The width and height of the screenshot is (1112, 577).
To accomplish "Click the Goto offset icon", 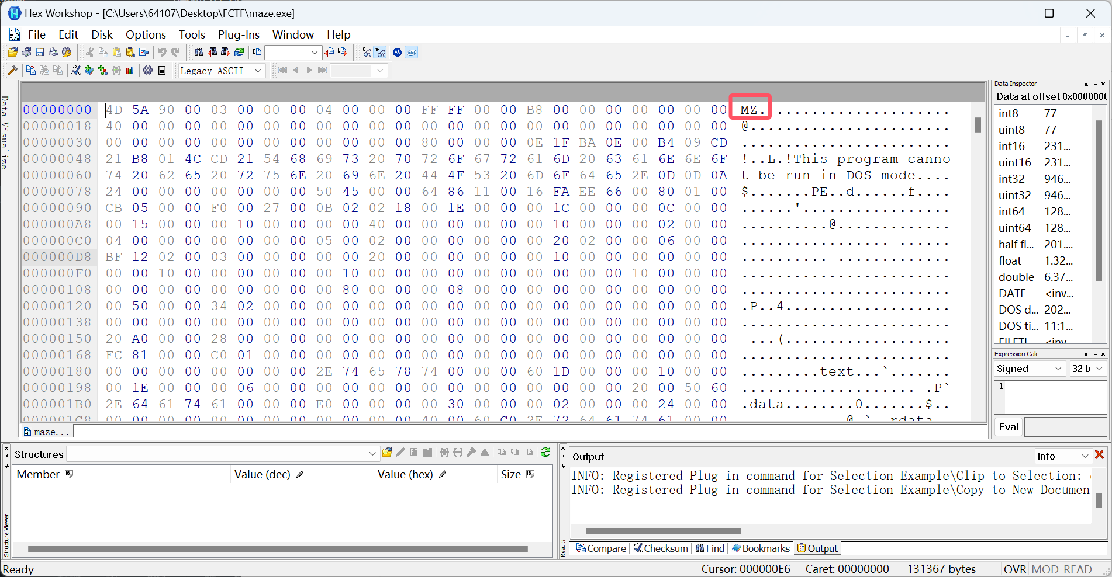I will click(x=257, y=53).
